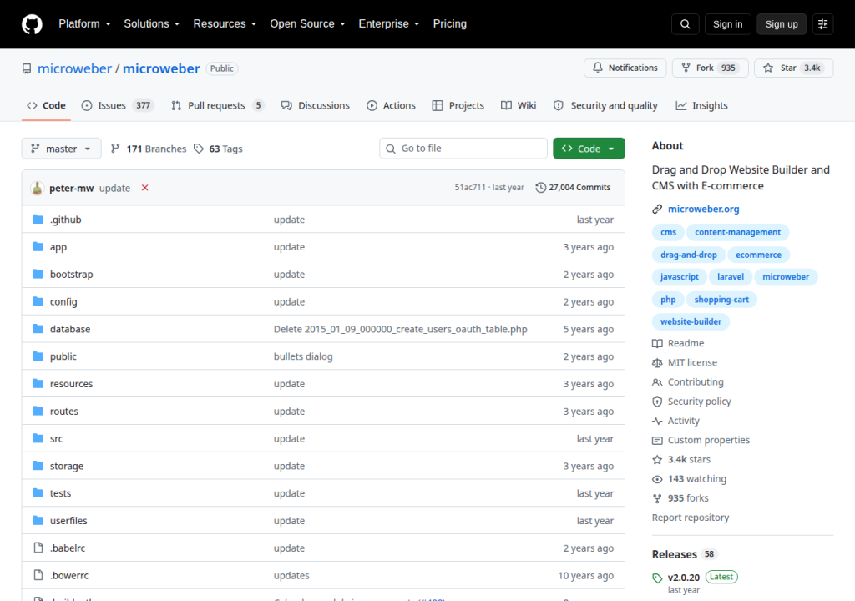
Task: Click peter-mw's avatar image
Action: tap(37, 188)
